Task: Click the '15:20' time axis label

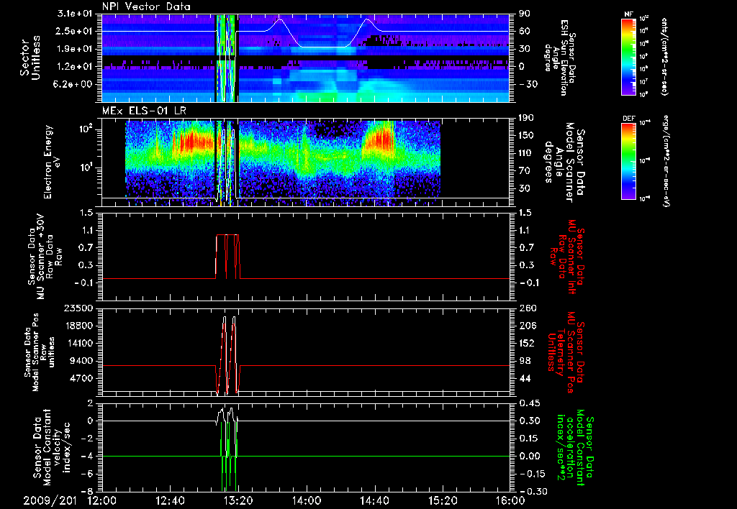Action: click(443, 501)
